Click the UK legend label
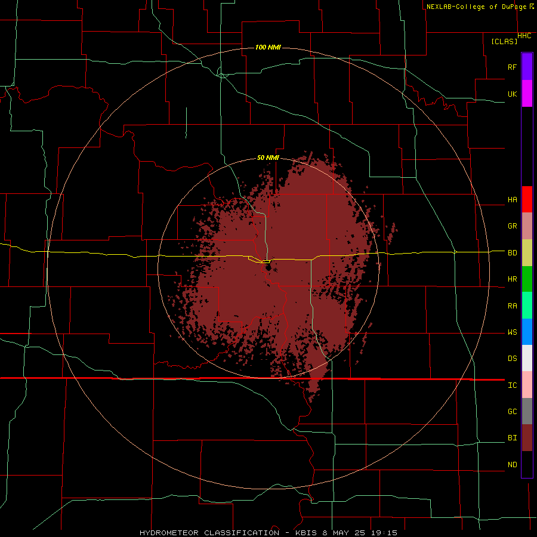Viewport: 537px width, 537px height. [512, 94]
